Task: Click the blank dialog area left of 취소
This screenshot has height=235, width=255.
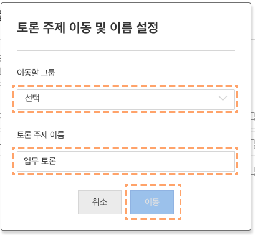Action: coord(47,202)
